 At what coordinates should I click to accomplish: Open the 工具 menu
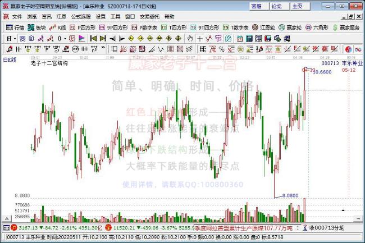[116, 16]
